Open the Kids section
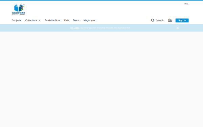This screenshot has width=203, height=127. 66,20
